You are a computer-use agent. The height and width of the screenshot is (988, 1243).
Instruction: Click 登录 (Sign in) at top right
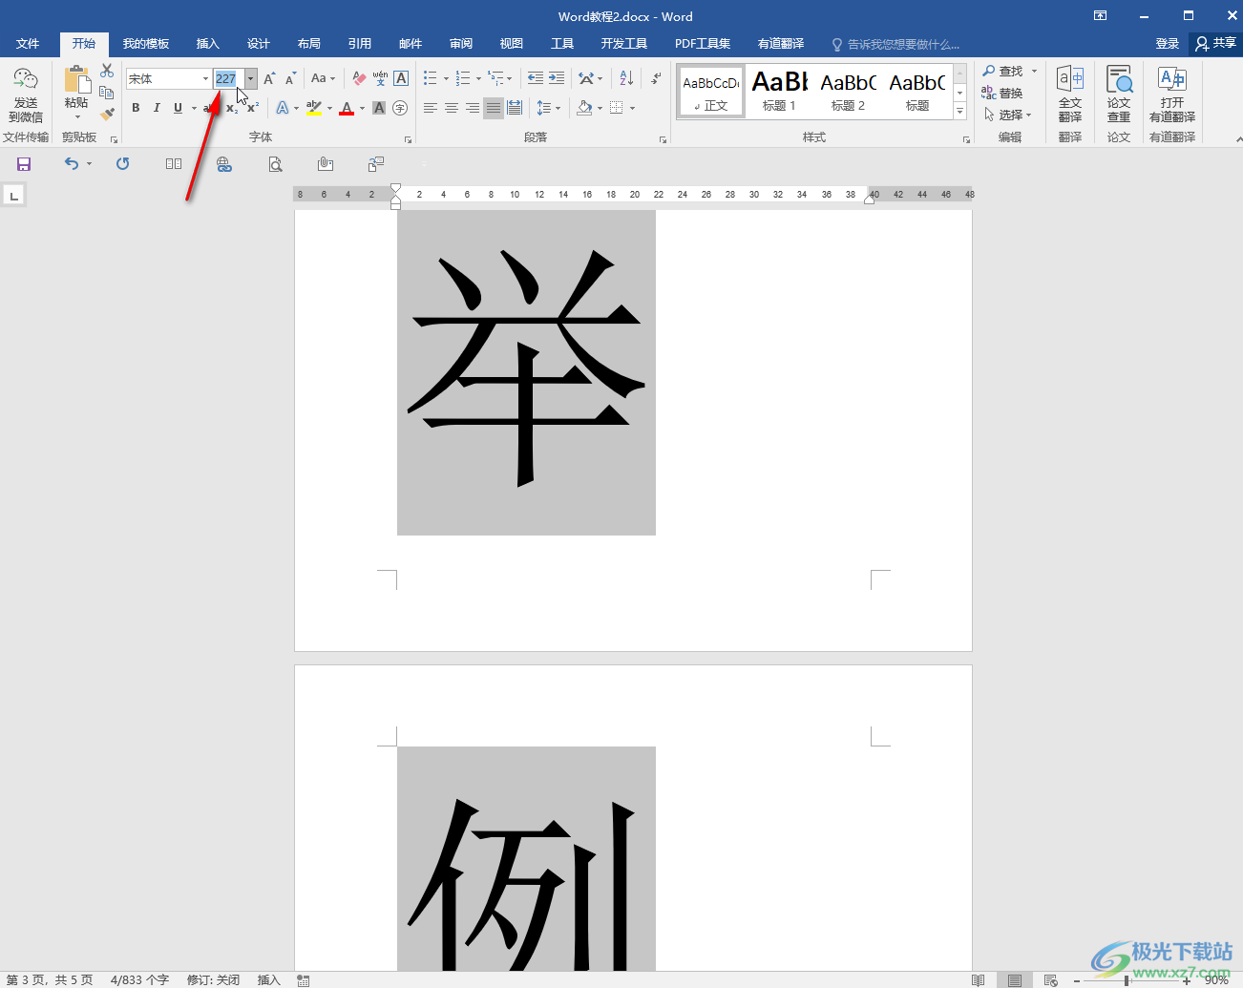[x=1167, y=44]
